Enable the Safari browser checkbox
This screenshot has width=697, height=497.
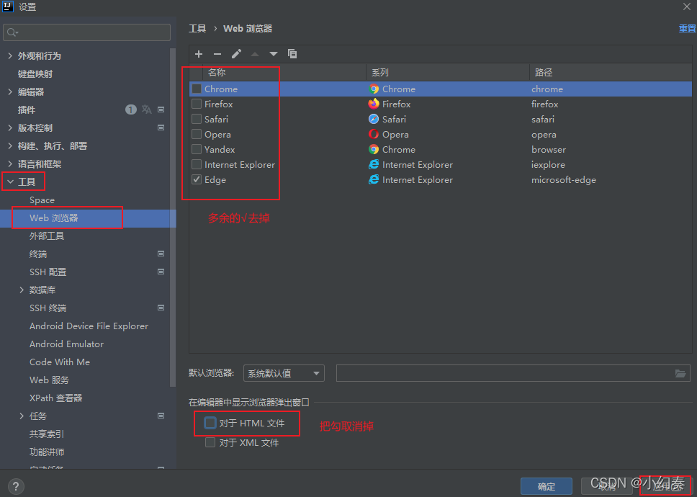(x=197, y=119)
